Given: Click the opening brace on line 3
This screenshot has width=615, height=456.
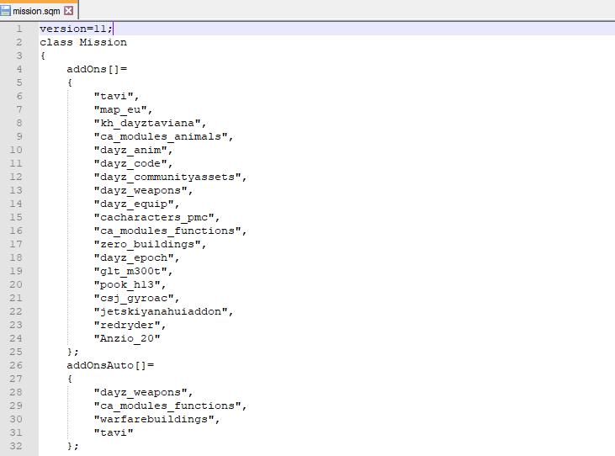Looking at the screenshot, I should tap(43, 56).
